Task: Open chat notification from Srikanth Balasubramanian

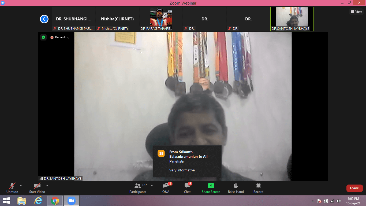Action: (187, 161)
